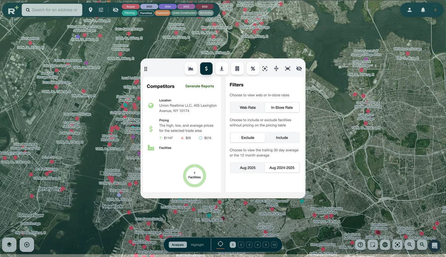Image resolution: width=446 pixels, height=257 pixels.
Task: Click the collapse vertical icon in panel
Action: coord(276,69)
